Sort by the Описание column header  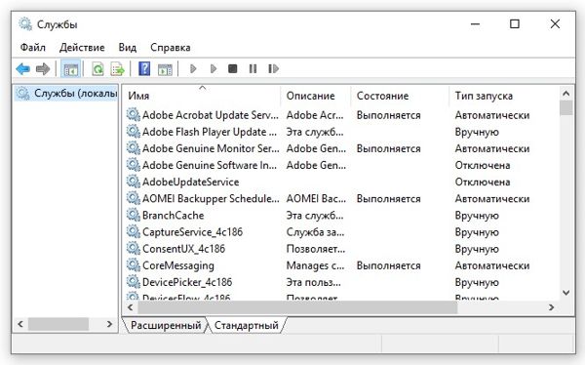316,96
